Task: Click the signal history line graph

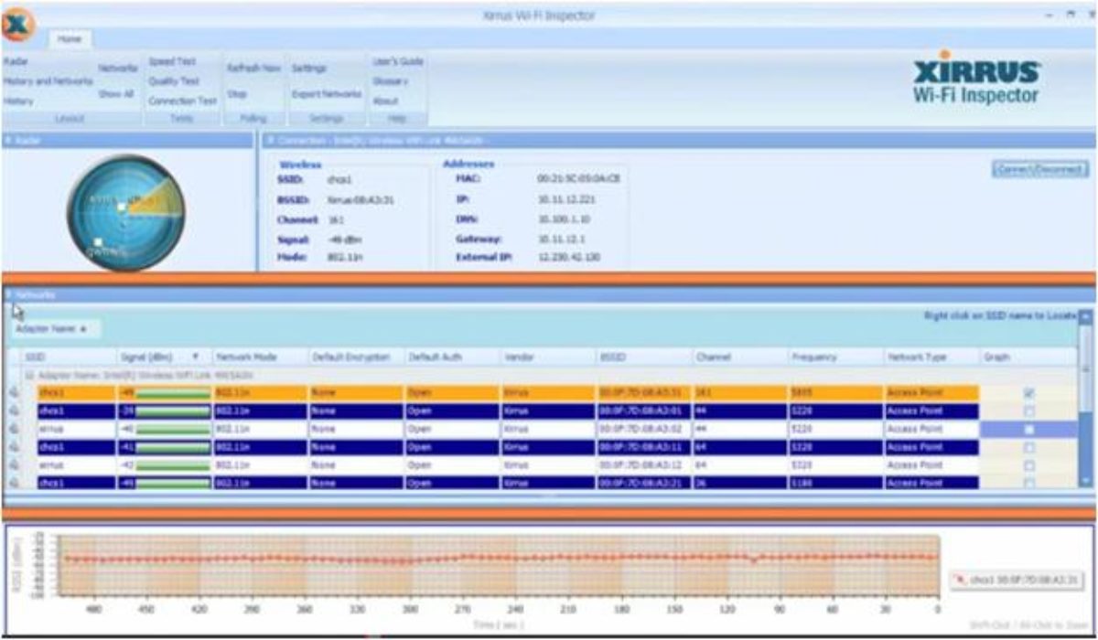Action: tap(500, 567)
